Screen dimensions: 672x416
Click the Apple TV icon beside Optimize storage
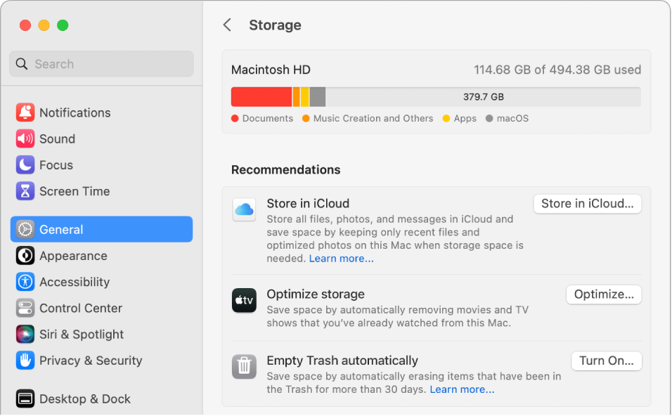point(244,300)
